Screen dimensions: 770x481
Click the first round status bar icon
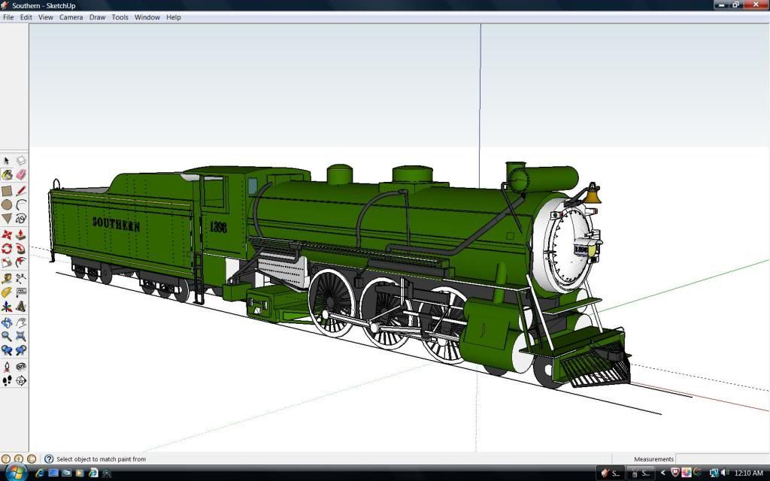coord(6,459)
